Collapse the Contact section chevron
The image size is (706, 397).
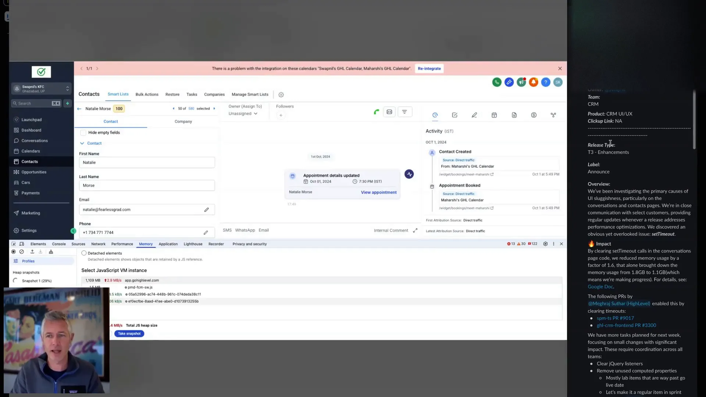(x=82, y=143)
